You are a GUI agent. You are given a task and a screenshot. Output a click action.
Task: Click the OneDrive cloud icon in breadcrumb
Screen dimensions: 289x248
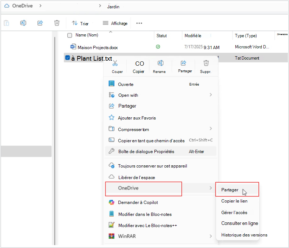7,6
